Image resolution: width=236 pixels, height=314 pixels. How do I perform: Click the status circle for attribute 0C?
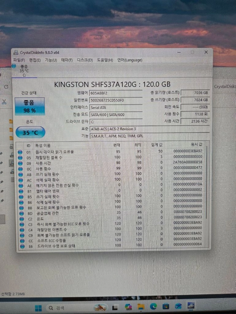20,169
